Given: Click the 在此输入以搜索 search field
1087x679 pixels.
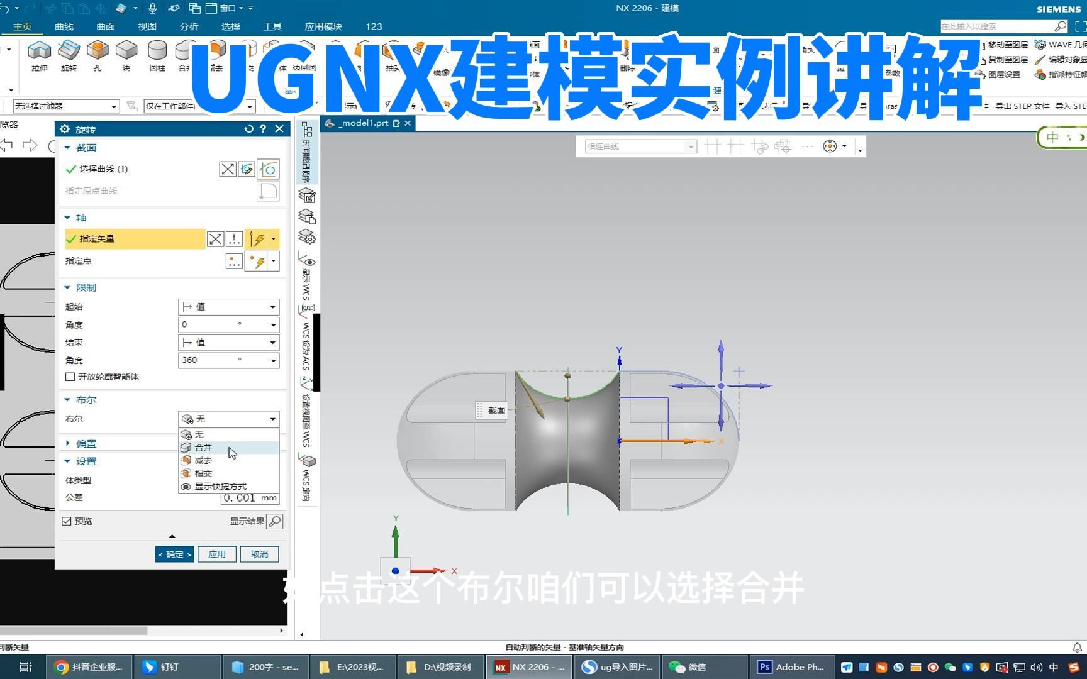Looking at the screenshot, I should coord(1000,26).
